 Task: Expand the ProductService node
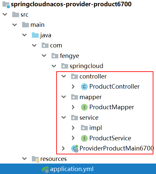pos(73,138)
